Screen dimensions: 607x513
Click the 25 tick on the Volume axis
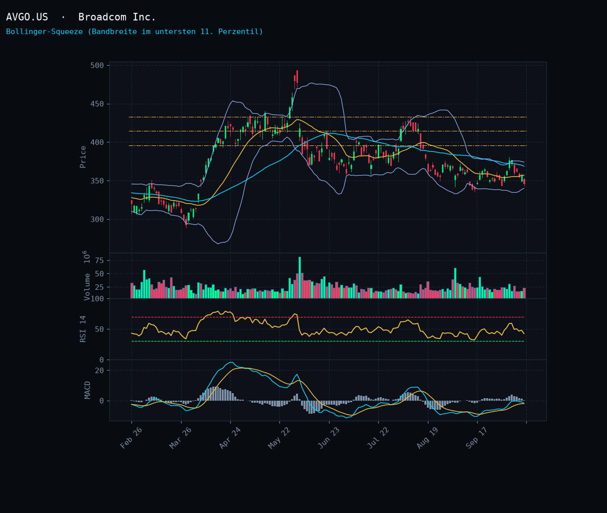point(99,287)
